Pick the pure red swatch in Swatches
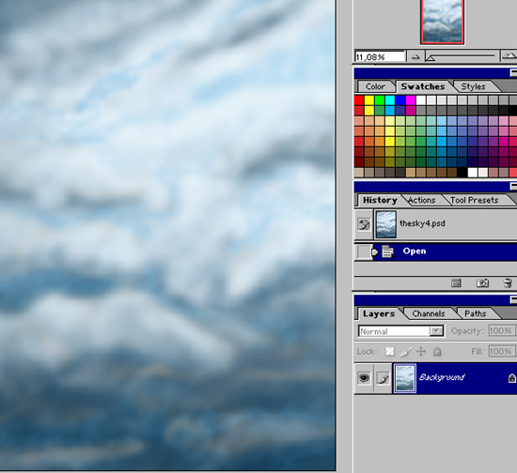Image resolution: width=517 pixels, height=473 pixels. [x=359, y=100]
